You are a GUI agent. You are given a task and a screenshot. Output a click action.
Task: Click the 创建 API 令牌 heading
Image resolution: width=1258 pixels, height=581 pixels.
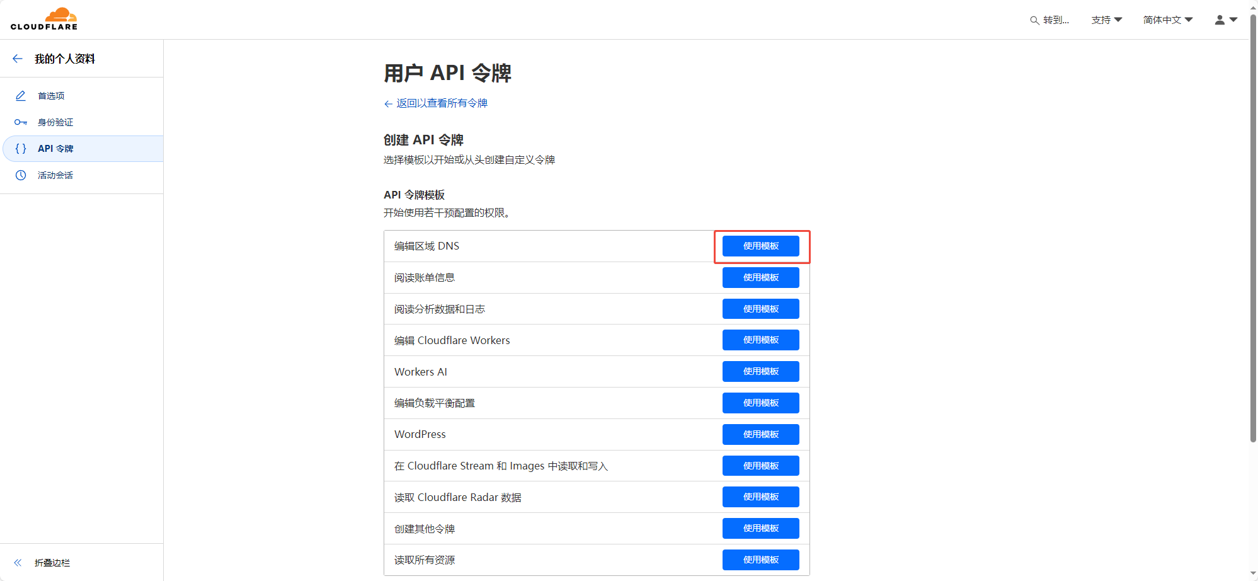pos(423,140)
